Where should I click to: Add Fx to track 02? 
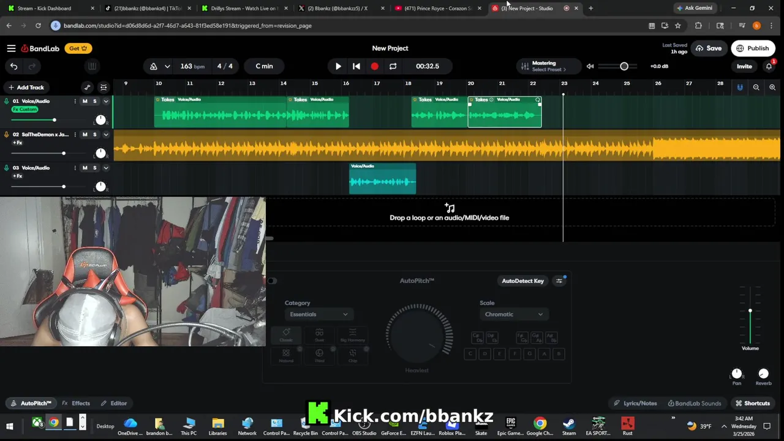point(17,143)
